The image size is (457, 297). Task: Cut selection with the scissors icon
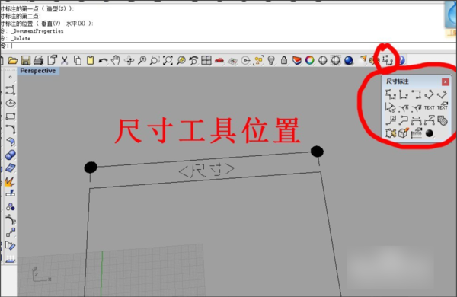click(x=65, y=61)
